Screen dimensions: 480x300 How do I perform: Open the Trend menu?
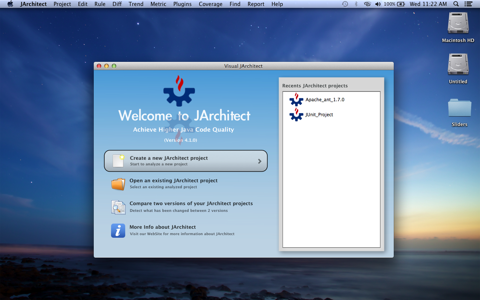136,4
